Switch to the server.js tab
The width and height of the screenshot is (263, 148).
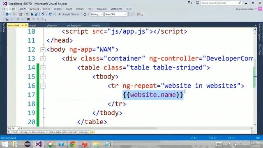click(96, 25)
